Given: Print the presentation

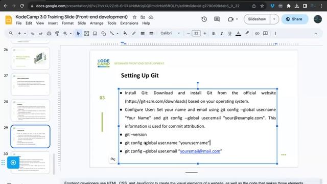Looking at the screenshot, I should pos(49,33).
